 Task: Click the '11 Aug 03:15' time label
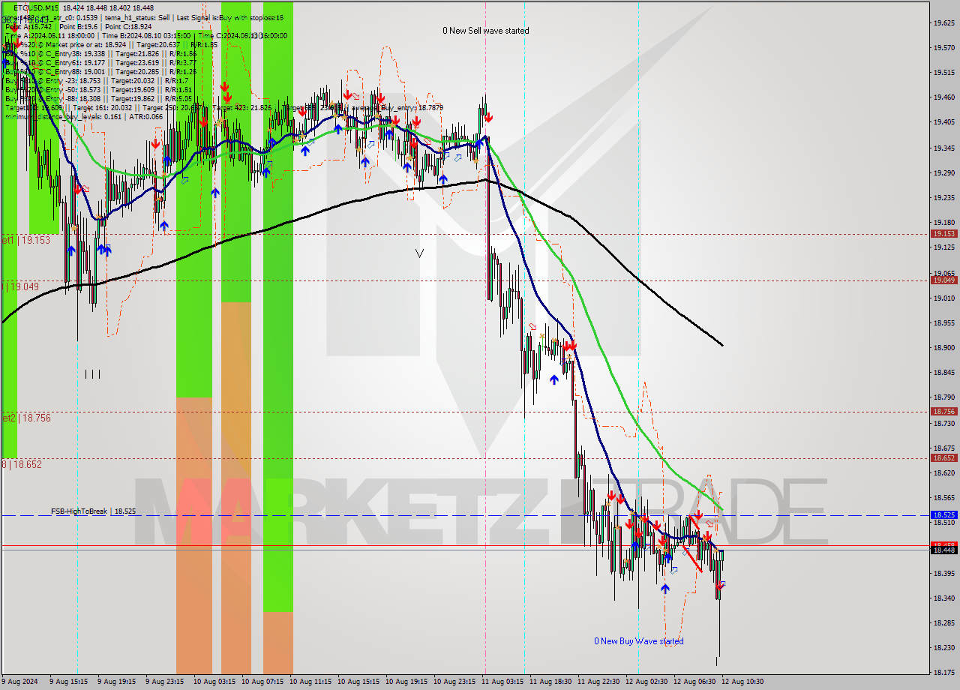(502, 682)
